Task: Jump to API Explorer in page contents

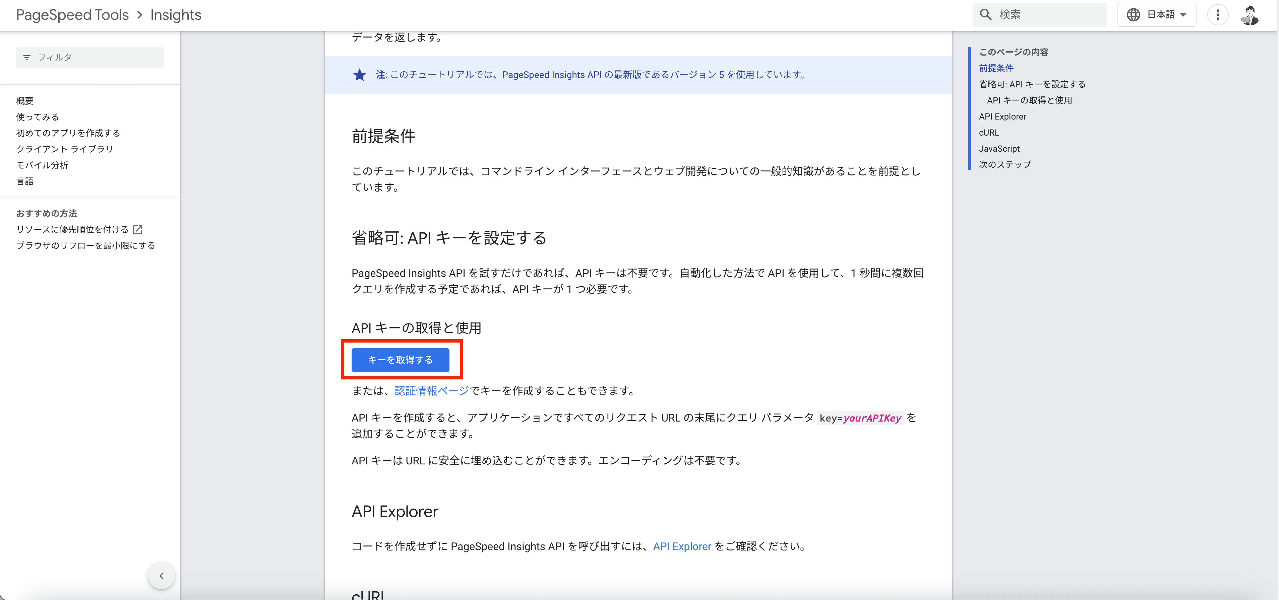Action: (x=1002, y=117)
